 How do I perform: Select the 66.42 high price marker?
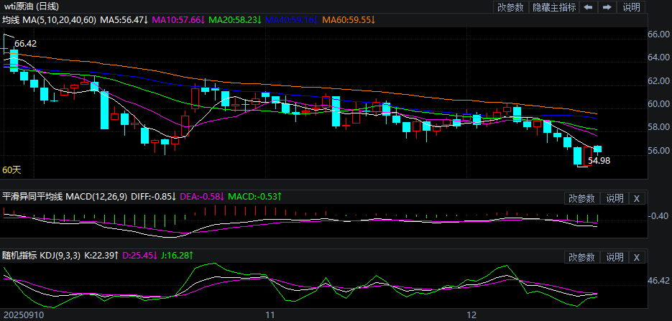pos(25,44)
